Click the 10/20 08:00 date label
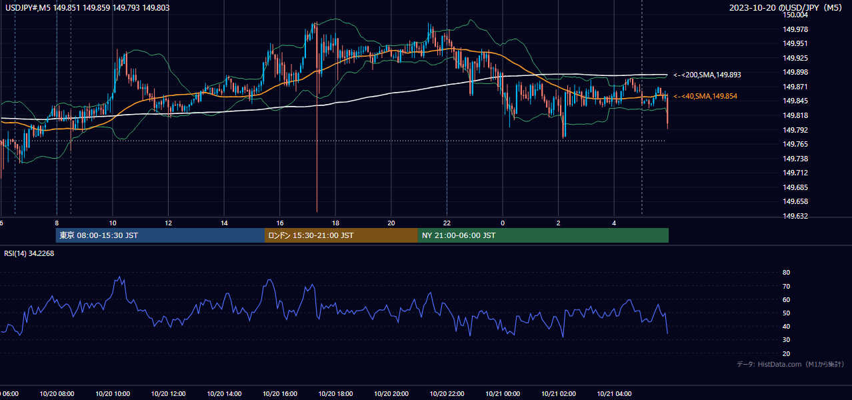The height and width of the screenshot is (400, 852). coord(57,394)
